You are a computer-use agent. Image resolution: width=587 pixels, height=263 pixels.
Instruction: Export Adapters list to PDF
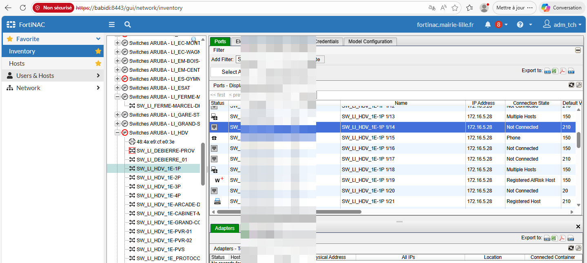[x=563, y=238]
